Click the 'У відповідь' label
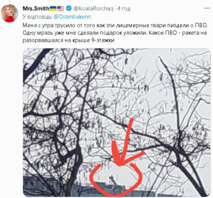The image size is (213, 198). pos(37,17)
